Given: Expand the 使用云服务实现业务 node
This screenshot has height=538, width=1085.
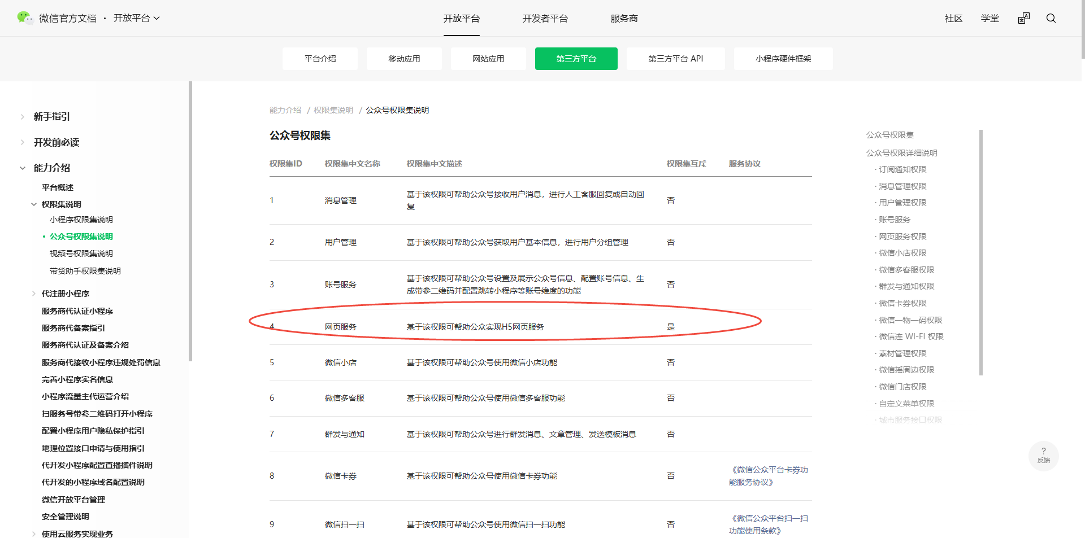Looking at the screenshot, I should [x=34, y=534].
